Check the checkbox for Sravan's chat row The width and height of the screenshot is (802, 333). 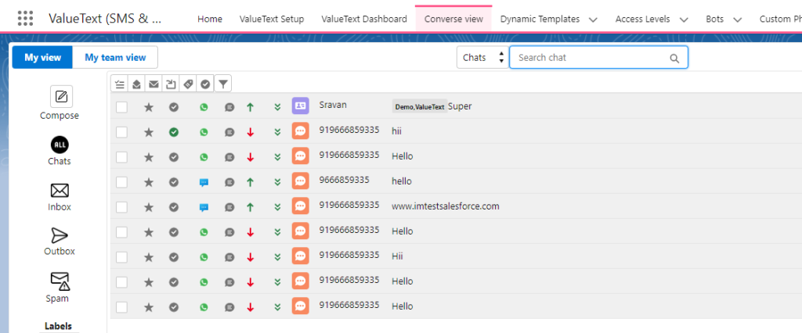click(121, 107)
